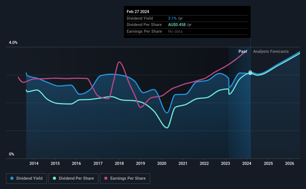306x189 pixels.
Task: Click the pink earnings line peak near 2018
Action: [x=119, y=62]
